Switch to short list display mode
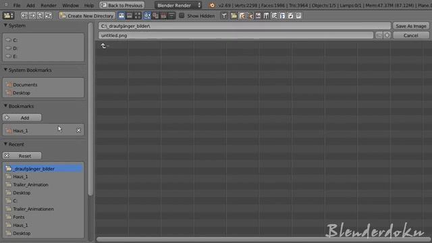This screenshot has width=432, height=243. click(x=122, y=16)
